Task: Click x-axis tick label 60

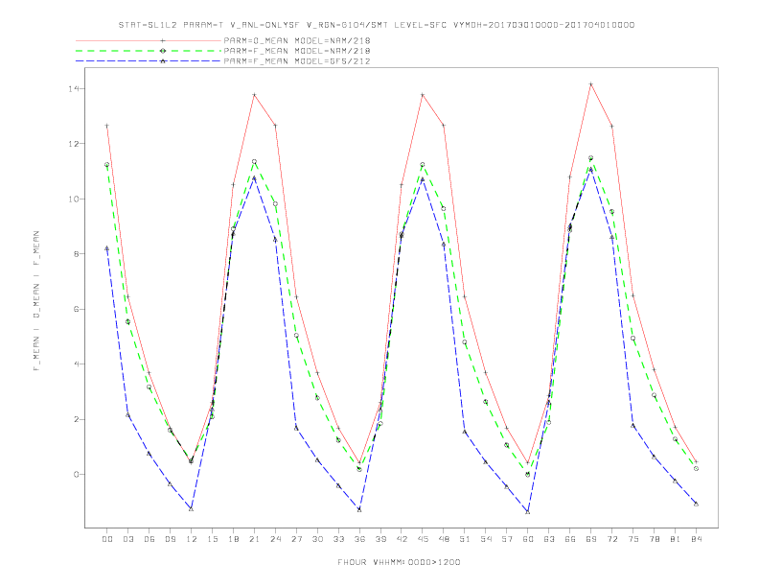Action: [x=528, y=539]
